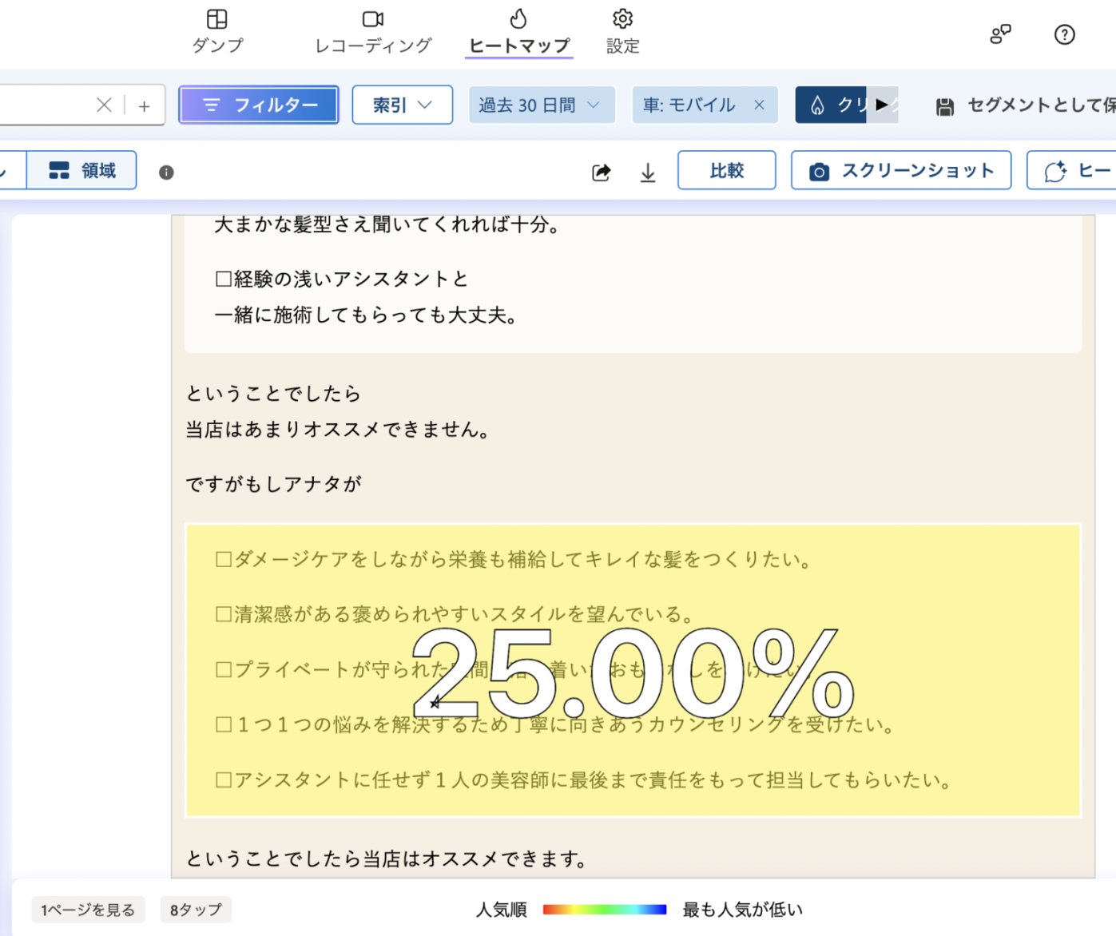Click the help question mark icon
This screenshot has height=936, width=1116.
coord(1064,34)
